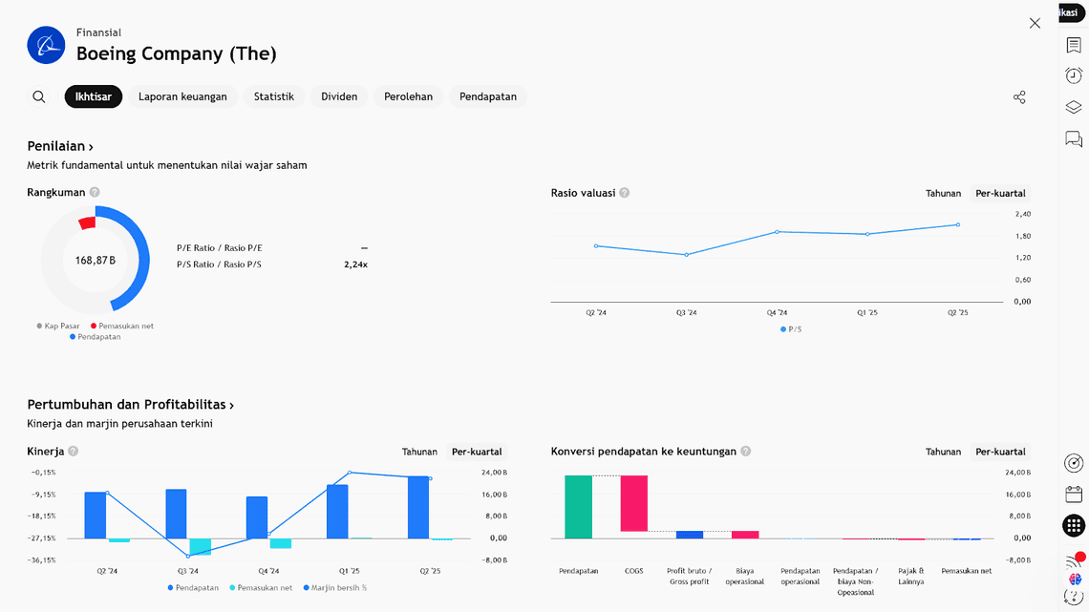
Task: Click the search magnifier icon
Action: tap(39, 96)
